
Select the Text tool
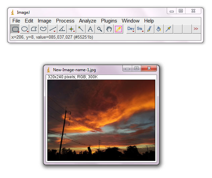click(x=90, y=29)
